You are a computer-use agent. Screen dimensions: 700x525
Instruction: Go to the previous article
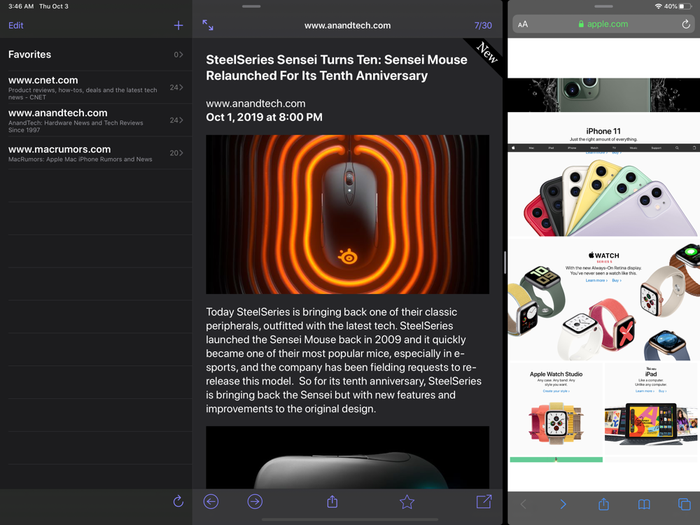click(211, 502)
